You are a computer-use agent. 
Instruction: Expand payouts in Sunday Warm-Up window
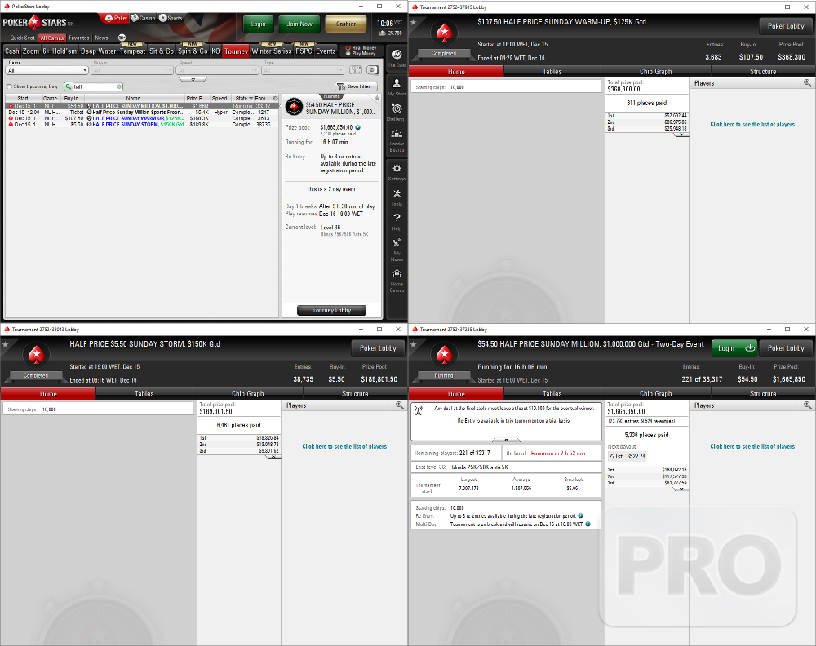[x=681, y=135]
